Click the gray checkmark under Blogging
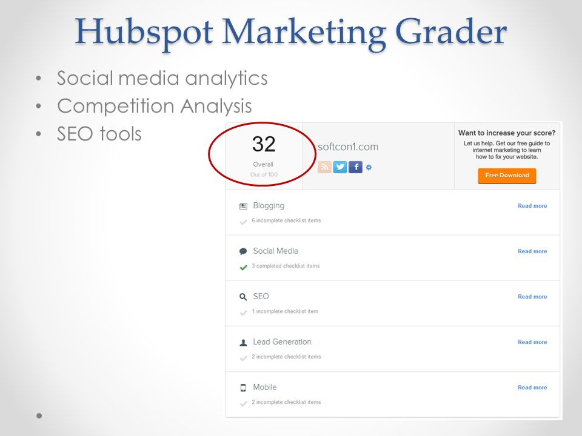This screenshot has height=436, width=582. click(244, 222)
